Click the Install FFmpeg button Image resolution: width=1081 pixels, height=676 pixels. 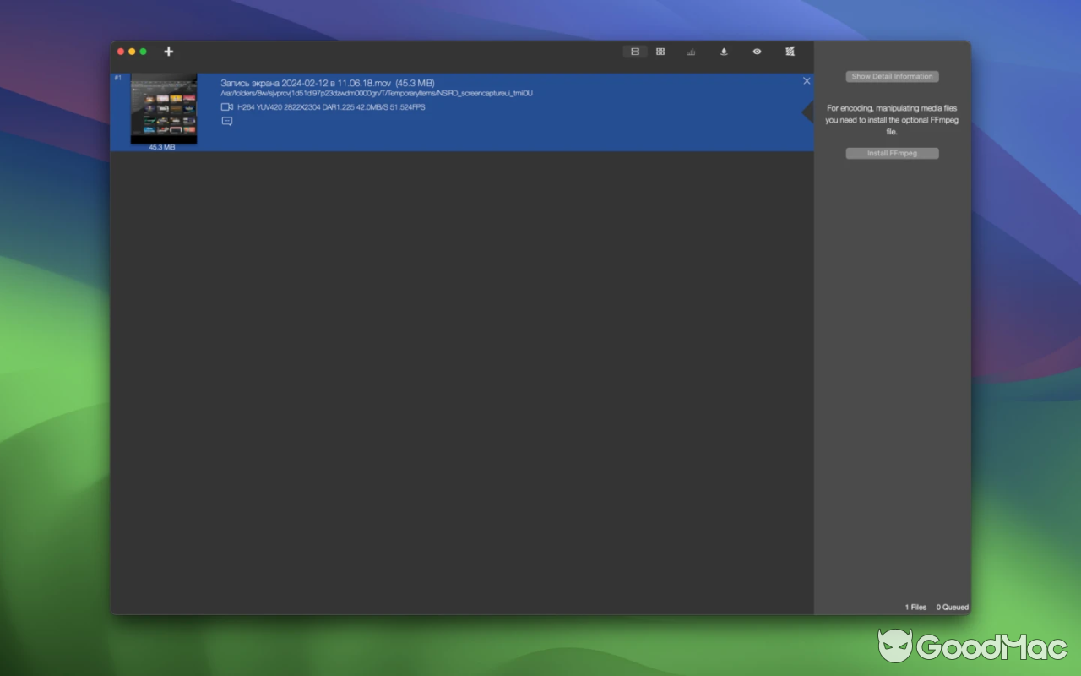pyautogui.click(x=892, y=153)
